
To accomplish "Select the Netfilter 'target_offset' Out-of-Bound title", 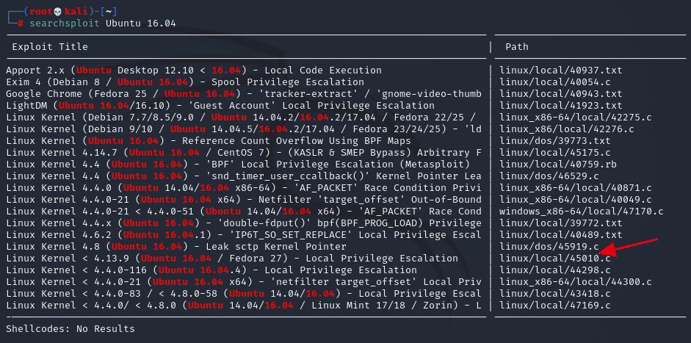I will (x=244, y=200).
